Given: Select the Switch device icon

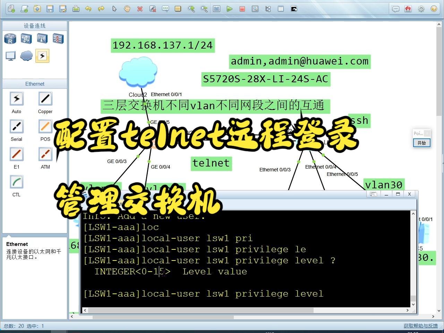Looking at the screenshot, I should 26,39.
